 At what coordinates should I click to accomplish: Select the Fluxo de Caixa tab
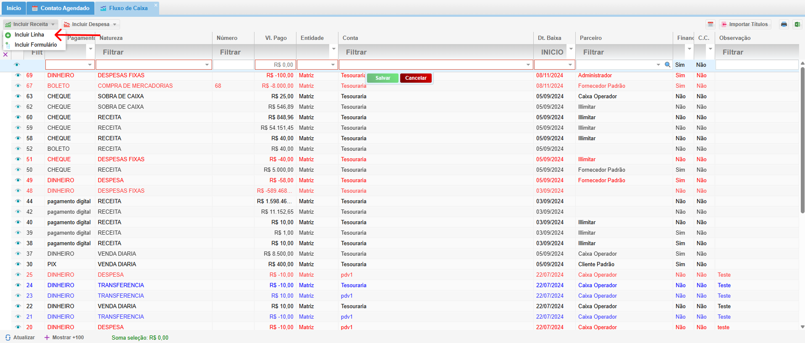(127, 8)
